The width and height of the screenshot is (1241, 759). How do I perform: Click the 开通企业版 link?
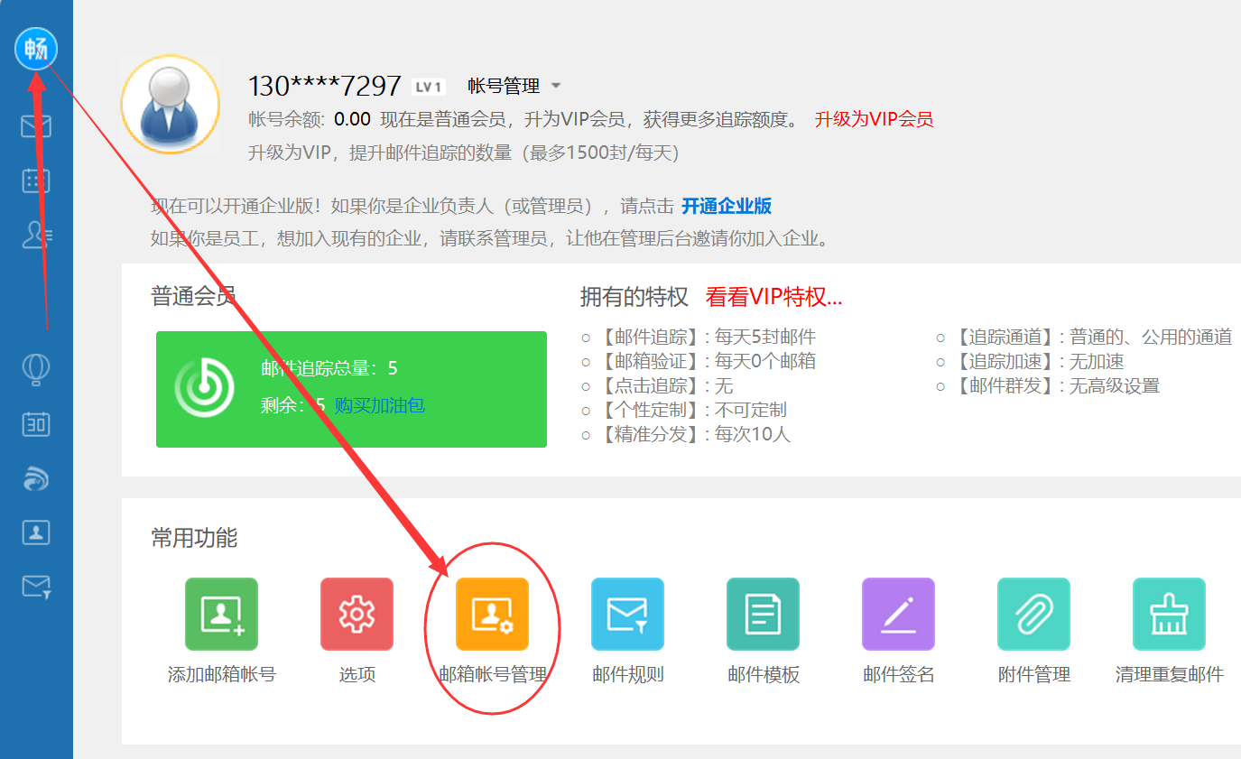point(727,206)
